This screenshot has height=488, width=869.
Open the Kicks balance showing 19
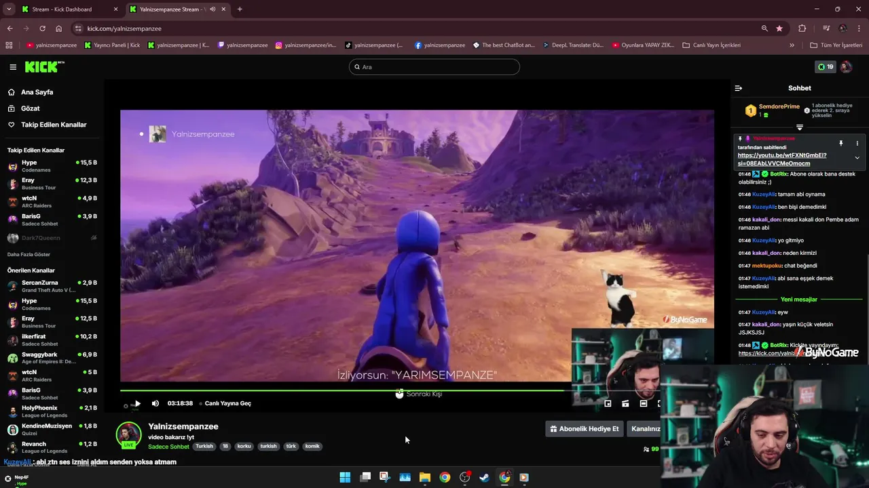pos(826,67)
